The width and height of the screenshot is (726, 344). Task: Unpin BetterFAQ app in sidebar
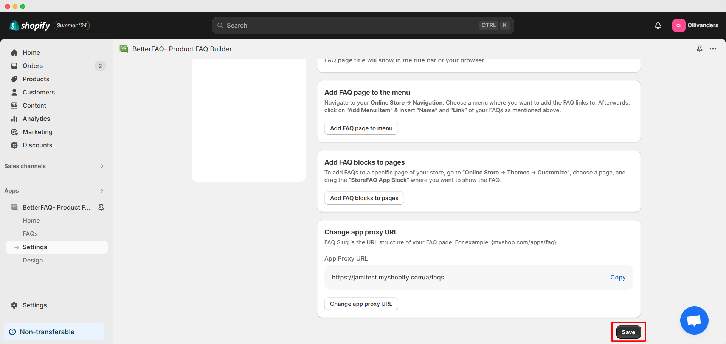coord(101,207)
